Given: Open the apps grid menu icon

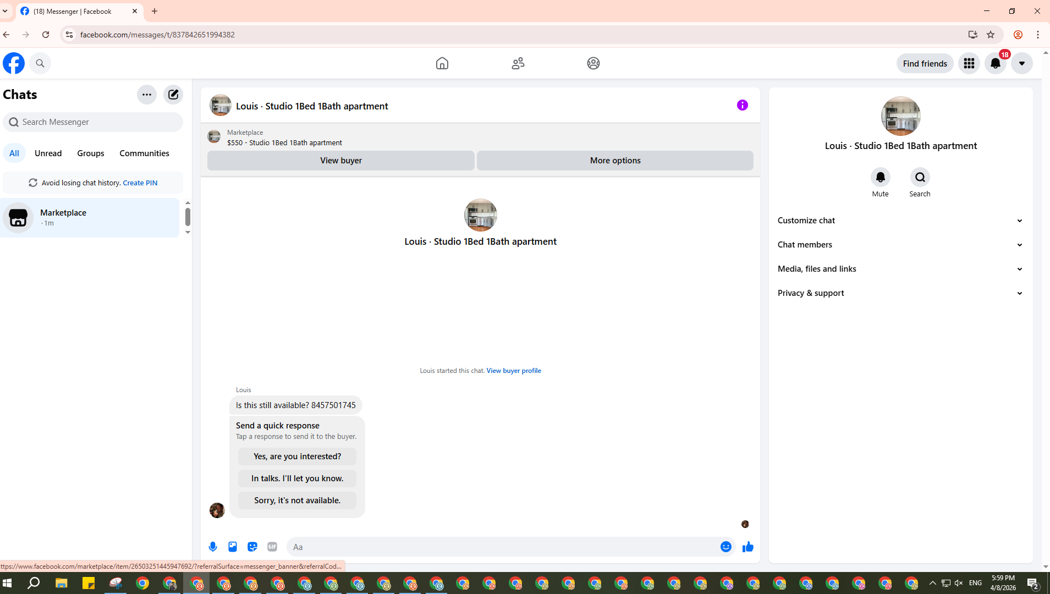Looking at the screenshot, I should coord(969,63).
